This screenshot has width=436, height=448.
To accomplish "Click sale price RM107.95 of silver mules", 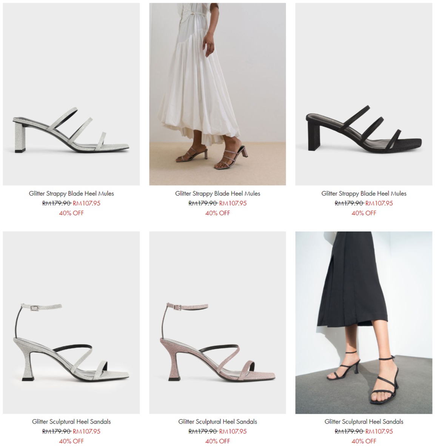I will [x=87, y=203].
